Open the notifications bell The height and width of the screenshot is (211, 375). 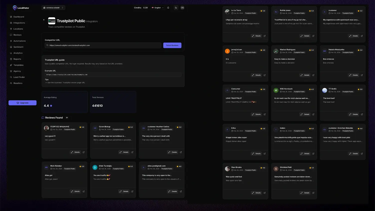pos(168,8)
